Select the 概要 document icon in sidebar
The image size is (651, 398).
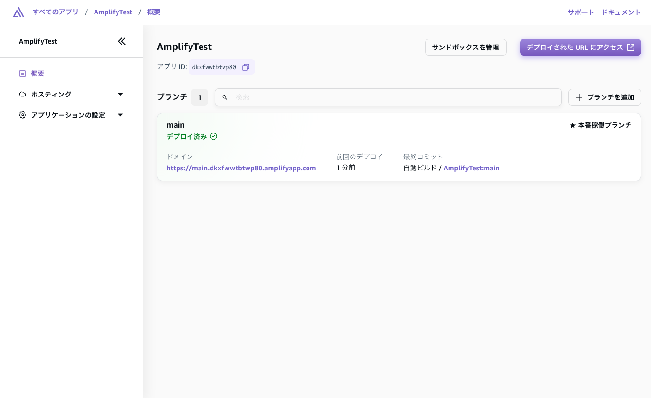(22, 73)
